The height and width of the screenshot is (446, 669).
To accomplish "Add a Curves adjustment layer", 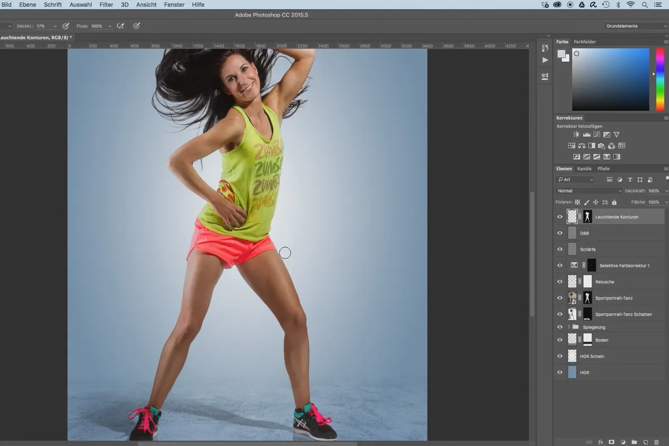I will pos(597,134).
